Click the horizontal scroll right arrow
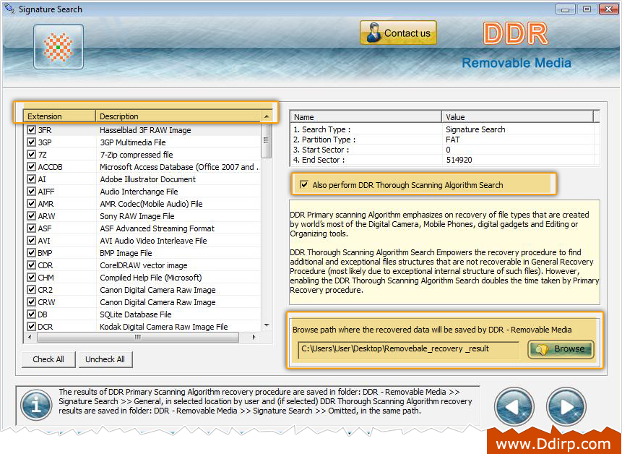Image resolution: width=622 pixels, height=454 pixels. (x=254, y=337)
